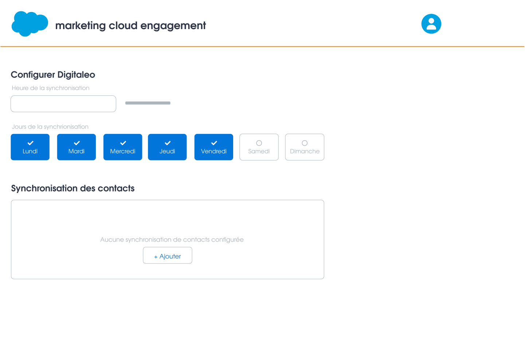
Task: Deselect the Vendredi day toggle
Action: tap(213, 147)
